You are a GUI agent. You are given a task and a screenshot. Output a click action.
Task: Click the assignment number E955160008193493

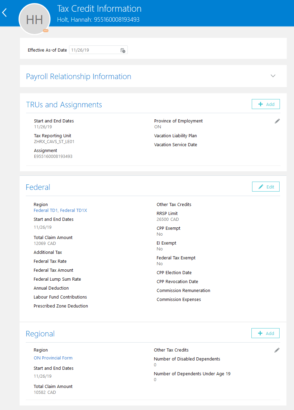[53, 157]
